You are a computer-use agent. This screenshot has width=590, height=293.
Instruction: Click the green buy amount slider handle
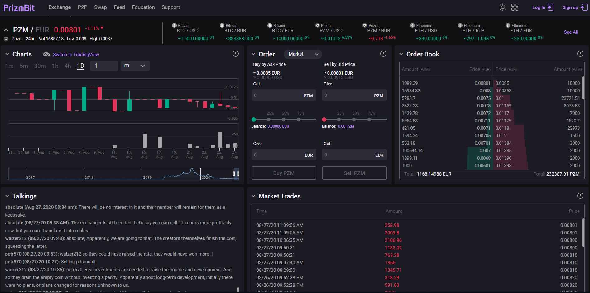[254, 120]
